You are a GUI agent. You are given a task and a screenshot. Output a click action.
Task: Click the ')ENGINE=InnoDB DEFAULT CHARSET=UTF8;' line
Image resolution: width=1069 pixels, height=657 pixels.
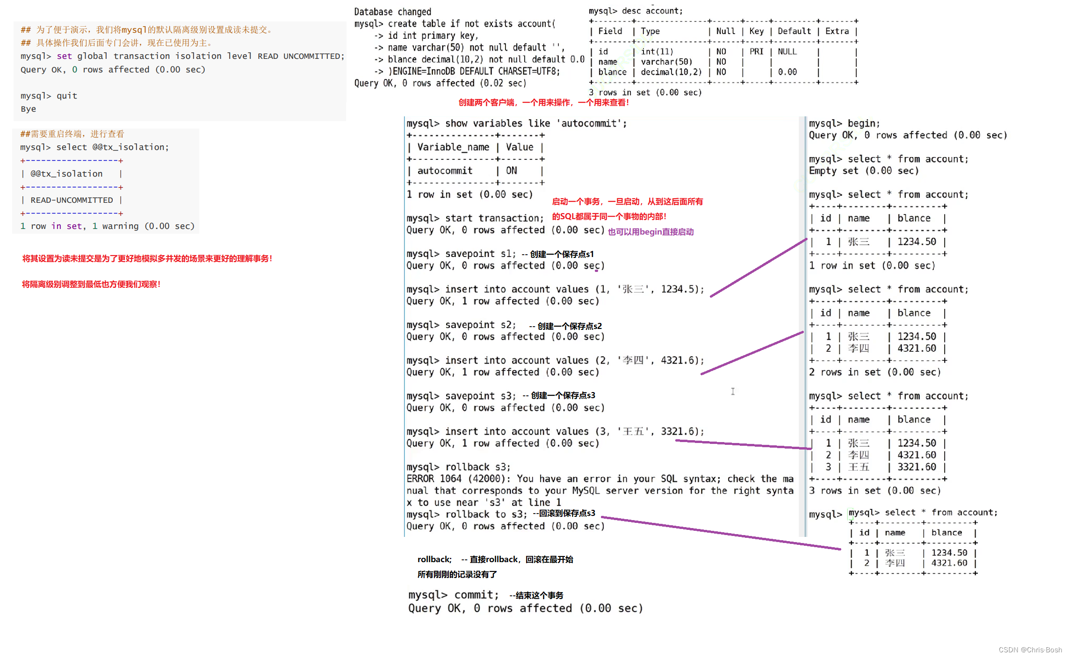click(467, 71)
